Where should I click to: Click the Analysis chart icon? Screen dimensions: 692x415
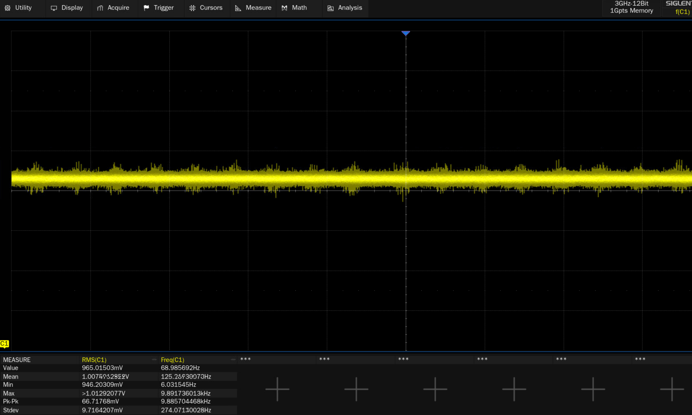331,8
